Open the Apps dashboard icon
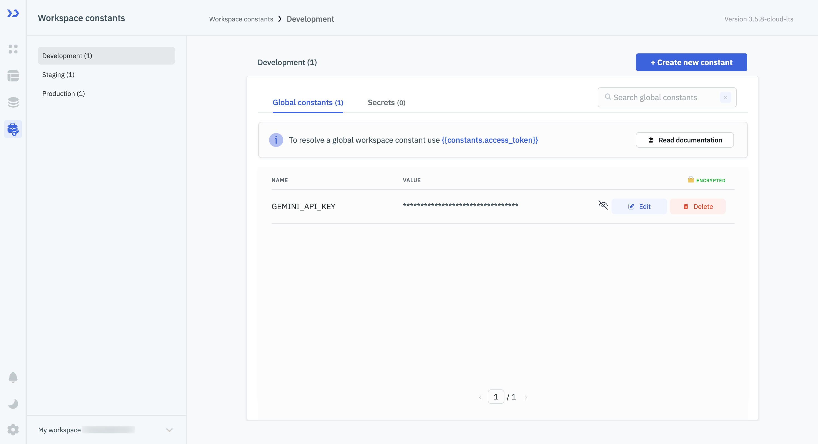The image size is (818, 444). (x=13, y=49)
